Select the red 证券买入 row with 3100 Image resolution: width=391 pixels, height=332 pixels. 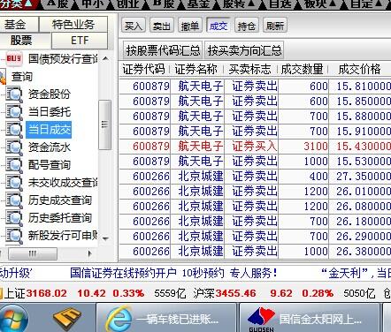point(256,146)
